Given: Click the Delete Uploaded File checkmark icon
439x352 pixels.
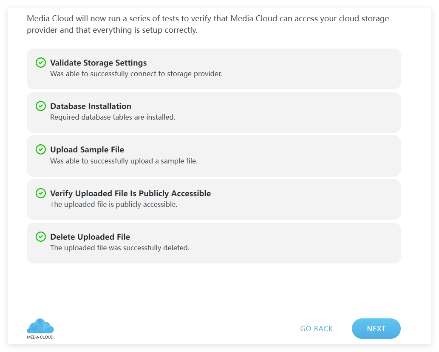Looking at the screenshot, I should tap(41, 237).
